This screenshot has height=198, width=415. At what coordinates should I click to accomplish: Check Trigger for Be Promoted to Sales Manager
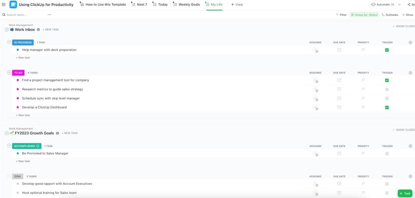387,154
